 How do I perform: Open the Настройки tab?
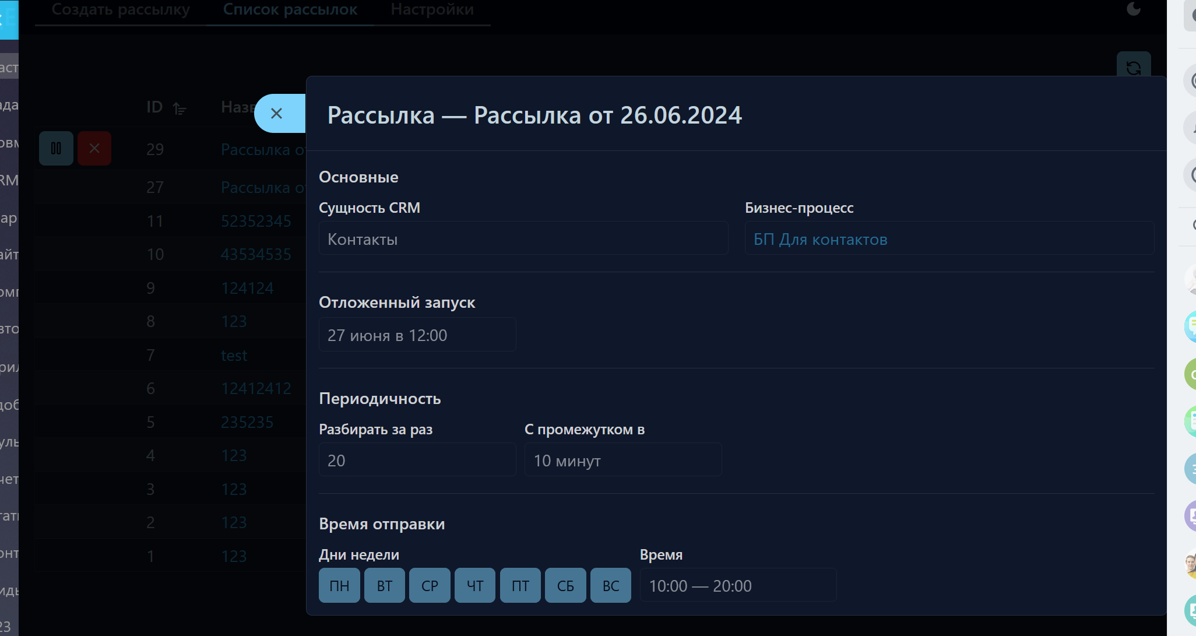(432, 10)
